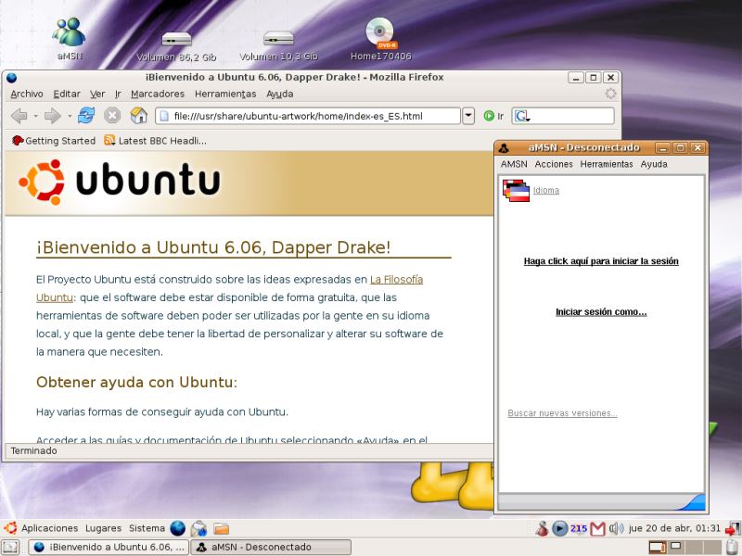
Task: Open the AMSN menu in aMSN
Action: pyautogui.click(x=514, y=164)
